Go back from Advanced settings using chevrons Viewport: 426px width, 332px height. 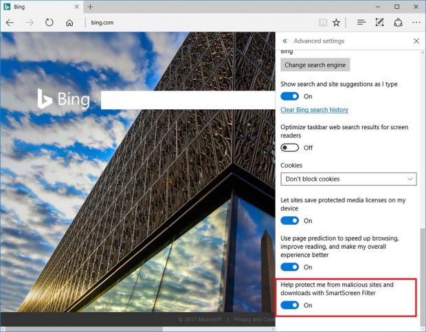pos(284,41)
